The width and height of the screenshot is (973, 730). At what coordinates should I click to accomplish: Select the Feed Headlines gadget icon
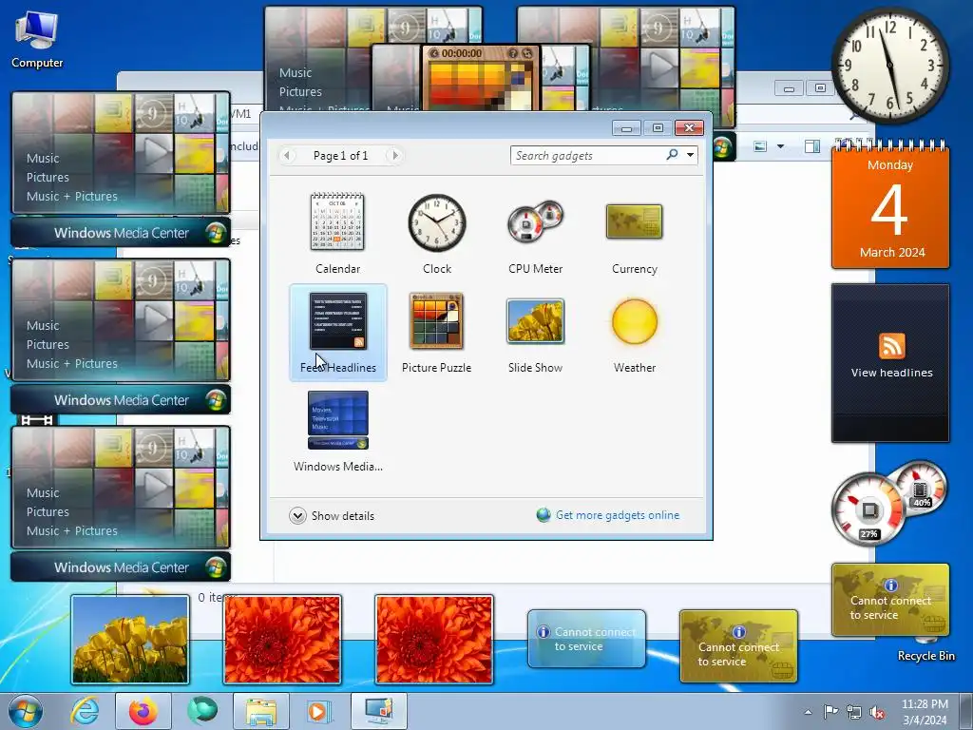click(338, 321)
